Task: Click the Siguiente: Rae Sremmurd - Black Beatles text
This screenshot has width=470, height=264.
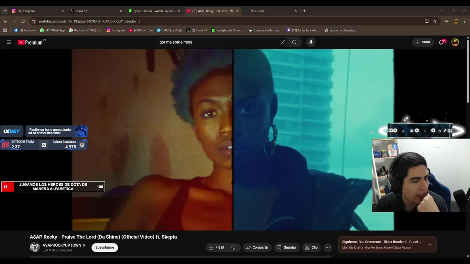Action: pos(382,242)
